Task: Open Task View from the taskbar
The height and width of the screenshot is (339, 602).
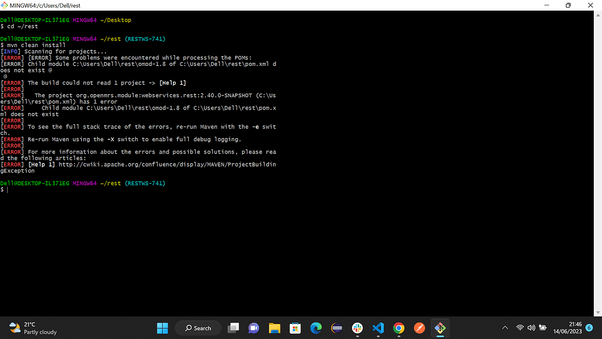Action: [x=234, y=328]
